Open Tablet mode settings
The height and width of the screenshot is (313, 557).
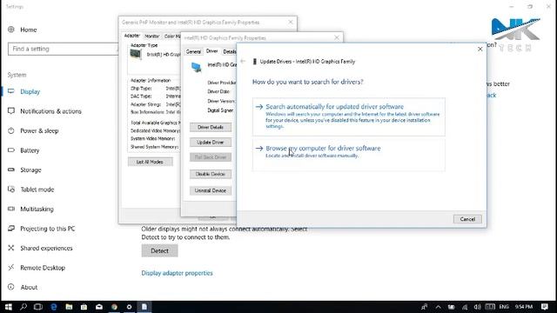click(31, 190)
